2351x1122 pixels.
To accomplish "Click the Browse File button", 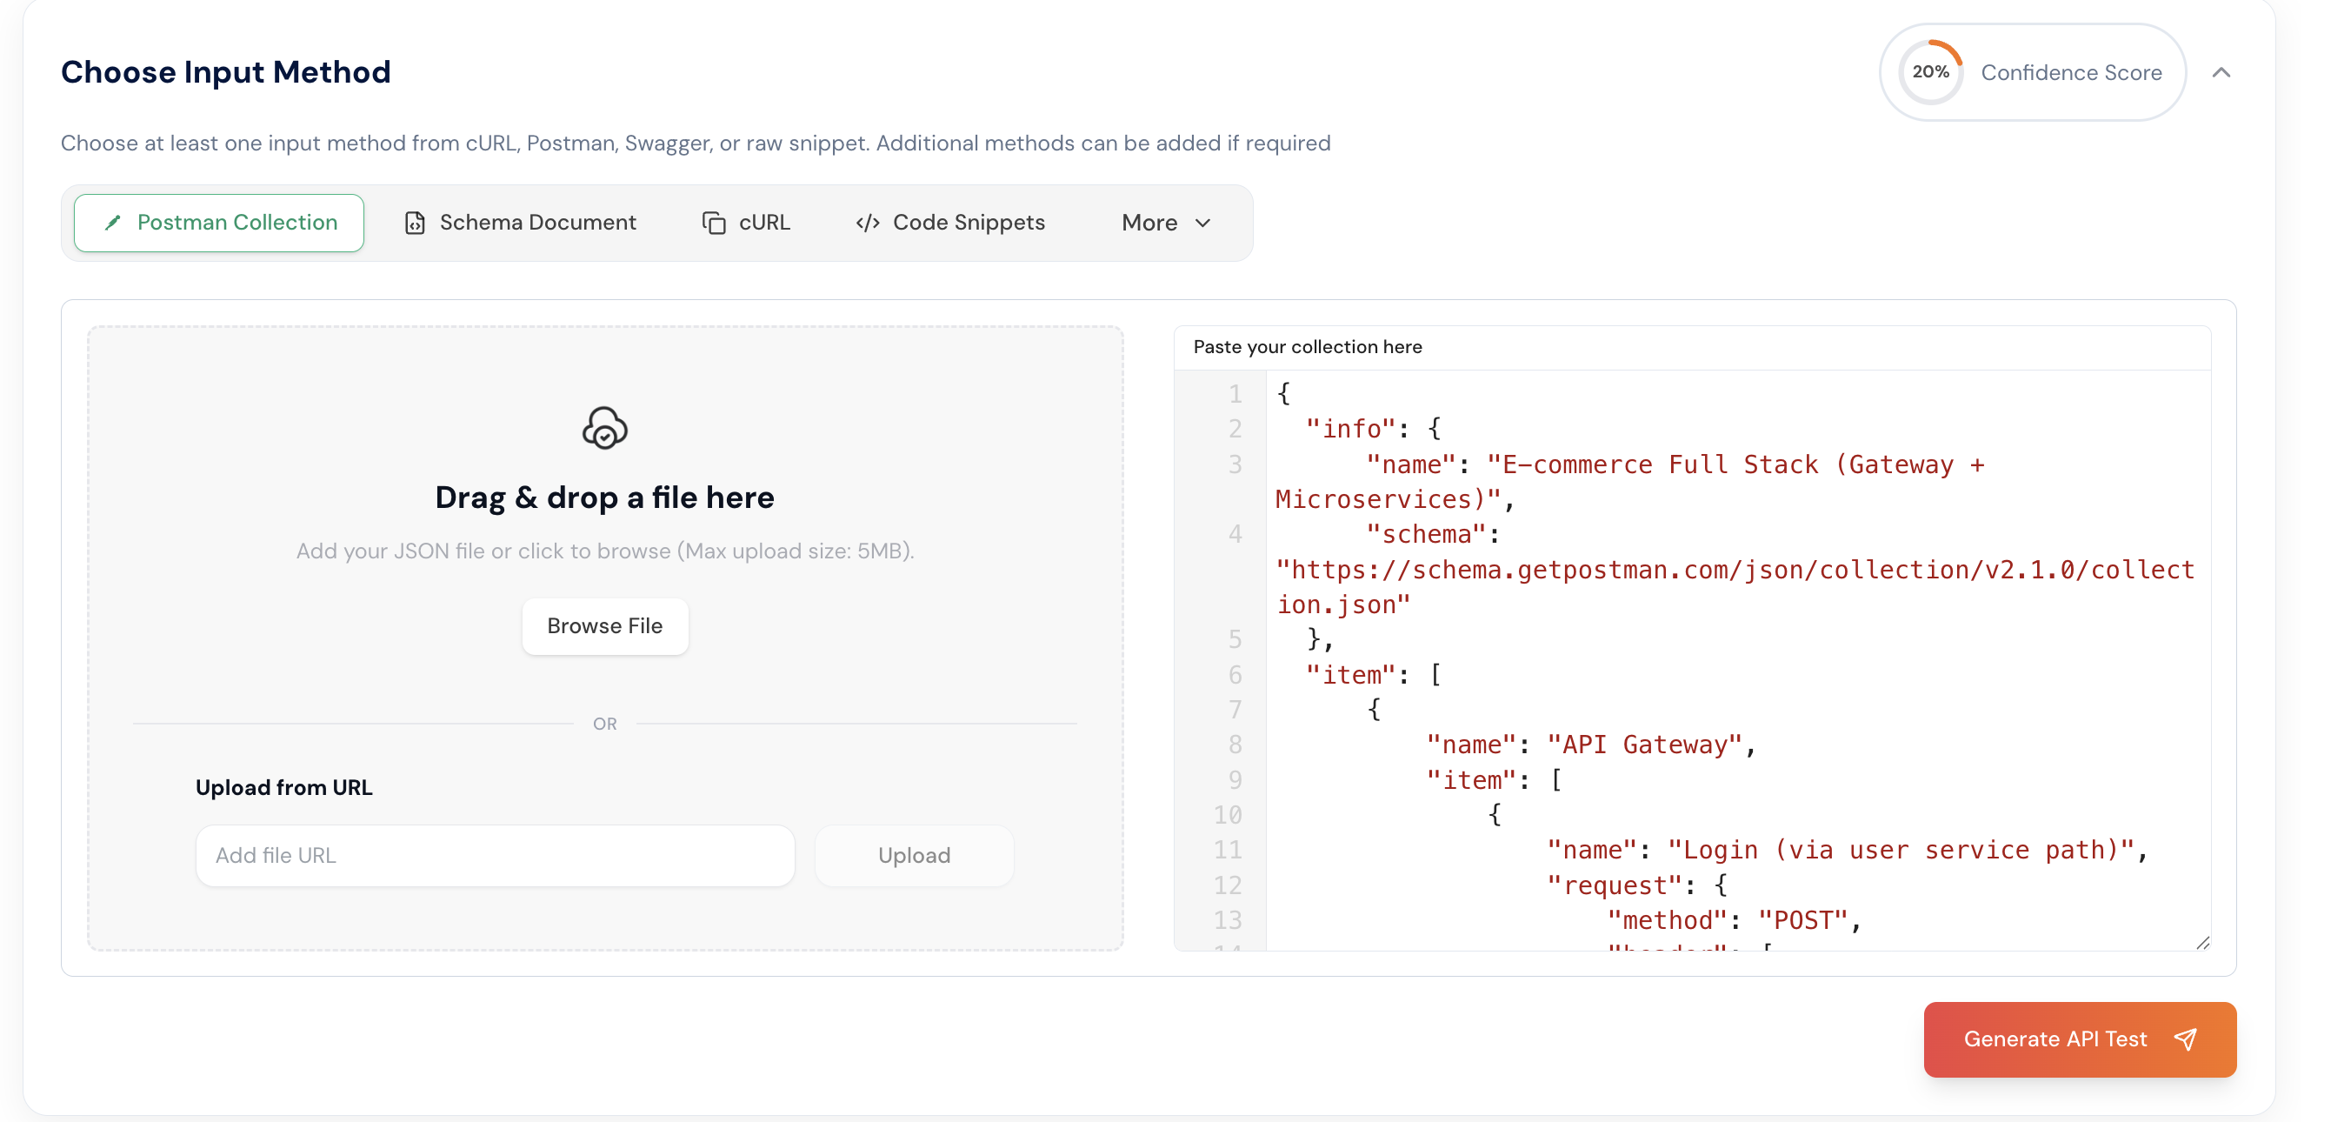I will [604, 625].
